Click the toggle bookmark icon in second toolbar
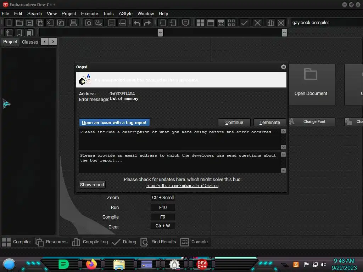This screenshot has height=272, width=363. tap(19, 33)
